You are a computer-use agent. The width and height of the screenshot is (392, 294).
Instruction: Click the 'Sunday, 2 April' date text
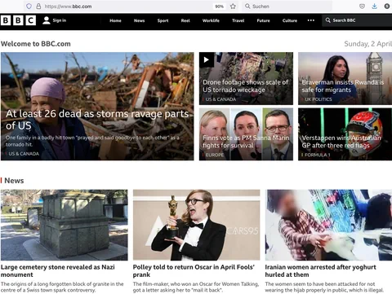[367, 44]
